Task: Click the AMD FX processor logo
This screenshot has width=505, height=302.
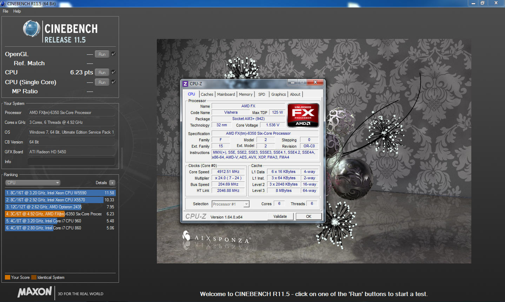Action: click(303, 115)
